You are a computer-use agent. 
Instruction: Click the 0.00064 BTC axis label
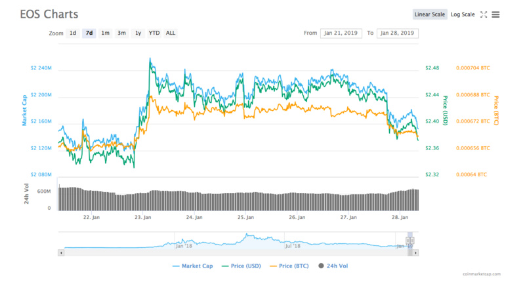point(471,174)
